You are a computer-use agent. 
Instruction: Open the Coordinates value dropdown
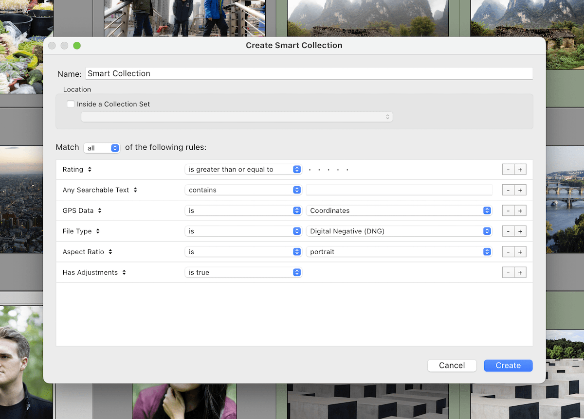click(399, 210)
